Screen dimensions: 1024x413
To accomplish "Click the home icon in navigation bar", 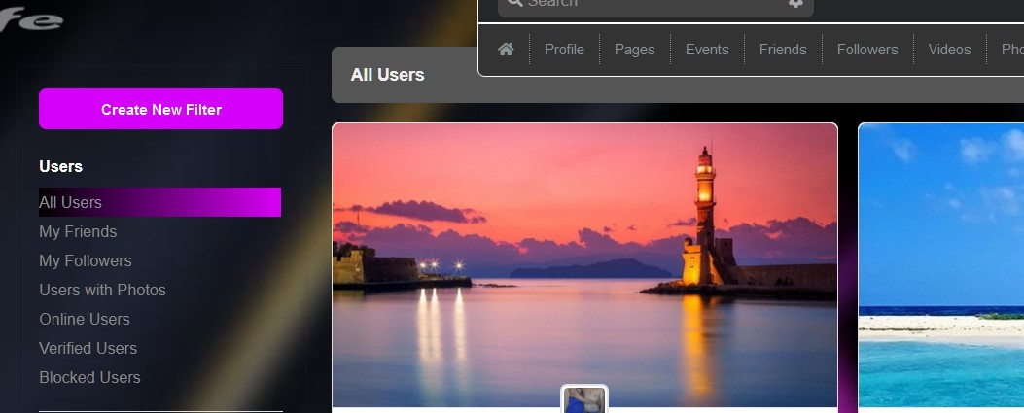I will 506,50.
